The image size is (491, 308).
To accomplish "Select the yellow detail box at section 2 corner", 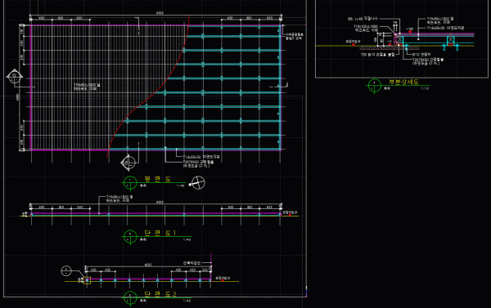I will (87, 280).
